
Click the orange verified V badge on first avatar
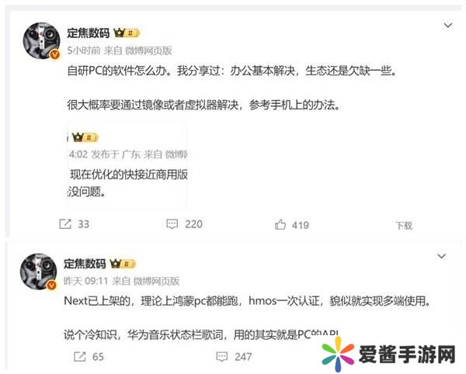click(x=55, y=54)
